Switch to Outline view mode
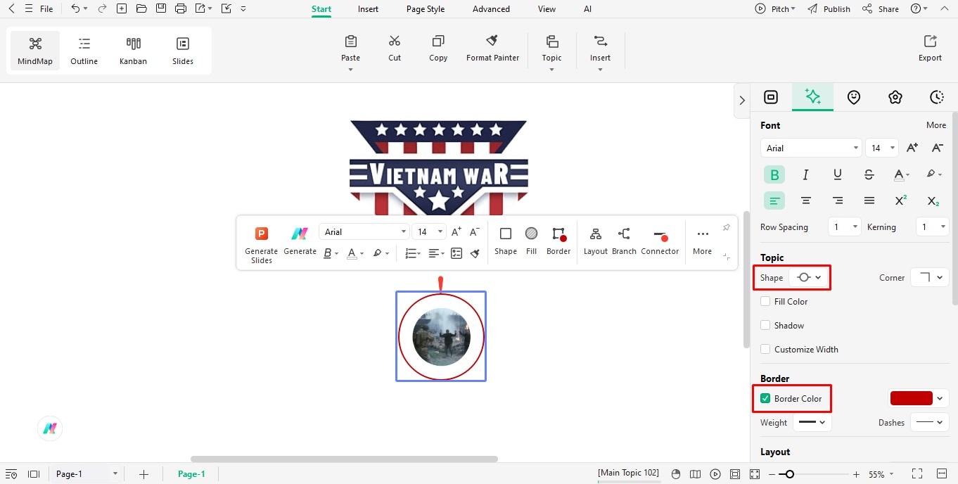 84,51
